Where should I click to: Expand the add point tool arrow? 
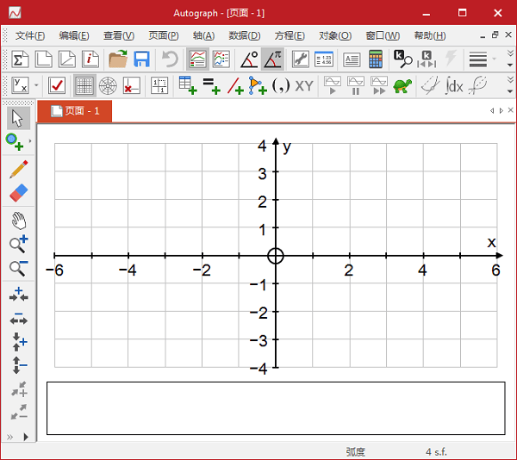coord(30,140)
